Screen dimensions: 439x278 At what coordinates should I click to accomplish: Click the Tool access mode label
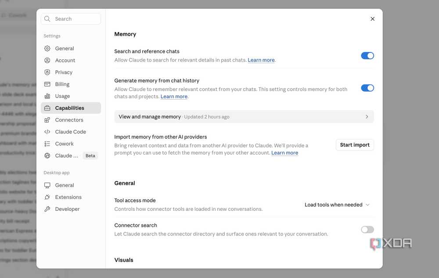click(x=135, y=200)
